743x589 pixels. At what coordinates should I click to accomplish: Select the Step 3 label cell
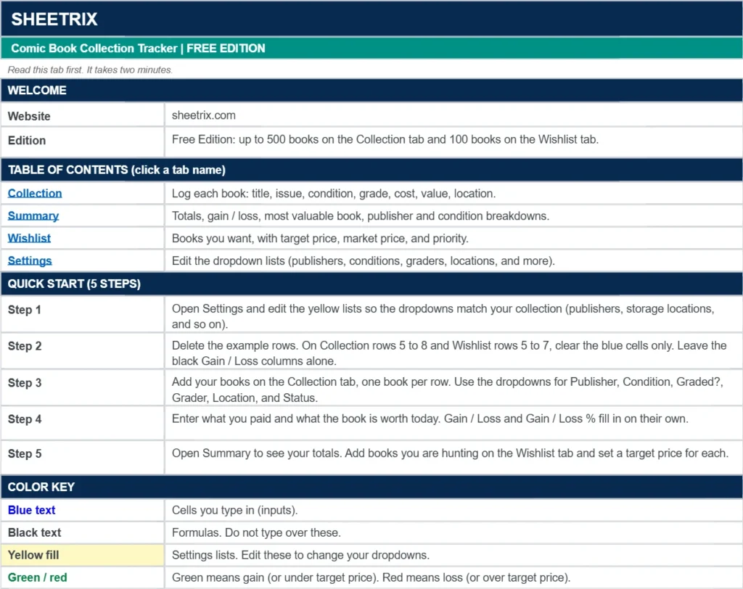(x=83, y=387)
